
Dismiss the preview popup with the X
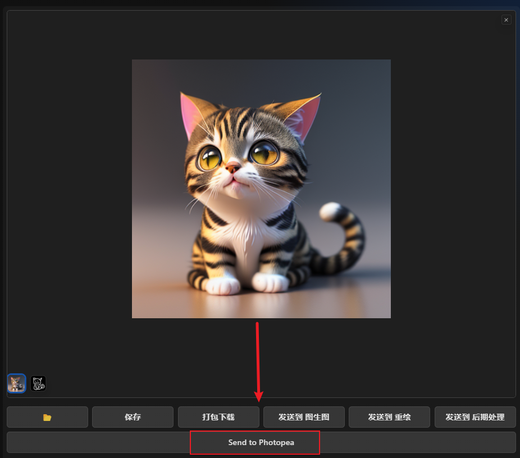pyautogui.click(x=506, y=20)
